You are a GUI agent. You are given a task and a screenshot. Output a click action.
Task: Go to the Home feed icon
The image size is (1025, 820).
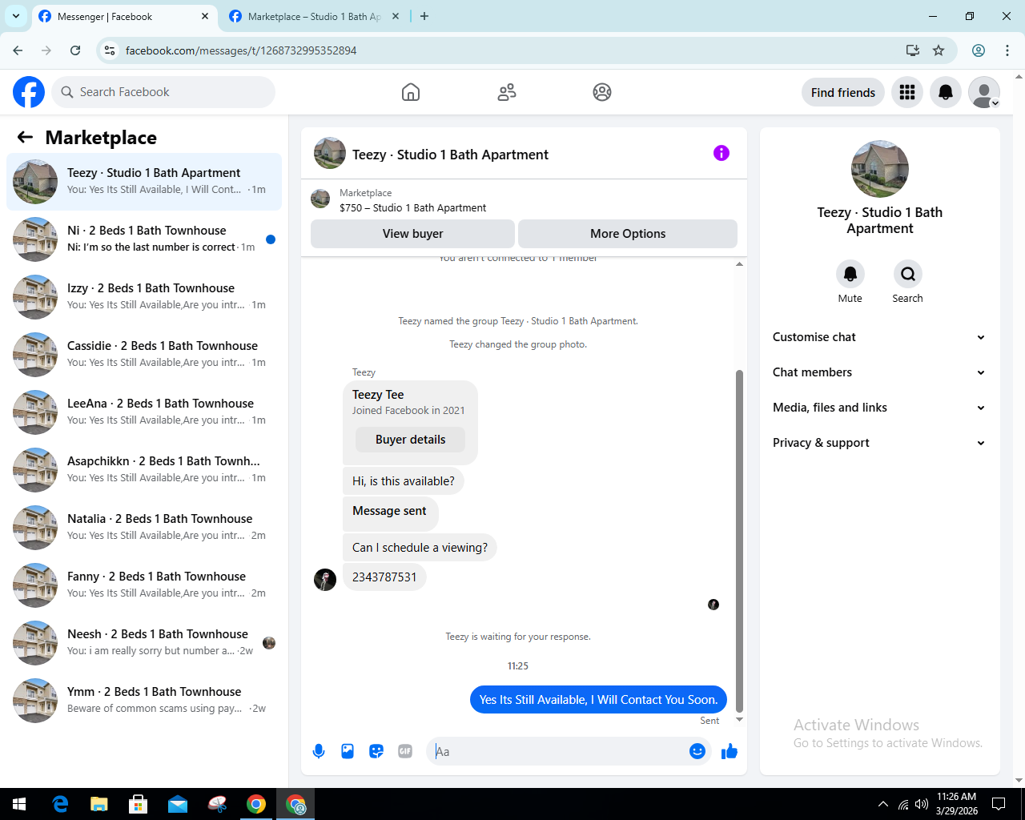[411, 92]
